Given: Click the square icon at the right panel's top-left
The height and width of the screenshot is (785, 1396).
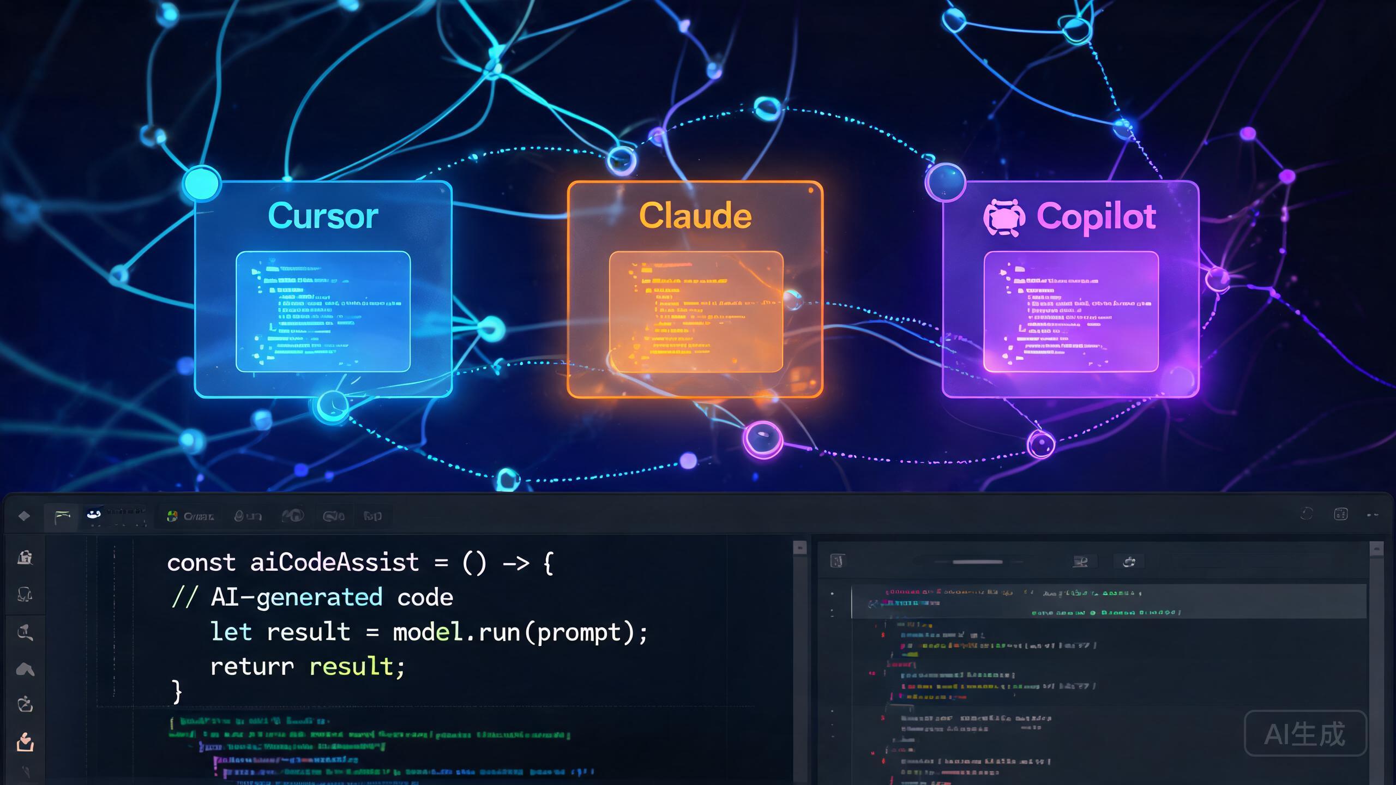Looking at the screenshot, I should [837, 561].
